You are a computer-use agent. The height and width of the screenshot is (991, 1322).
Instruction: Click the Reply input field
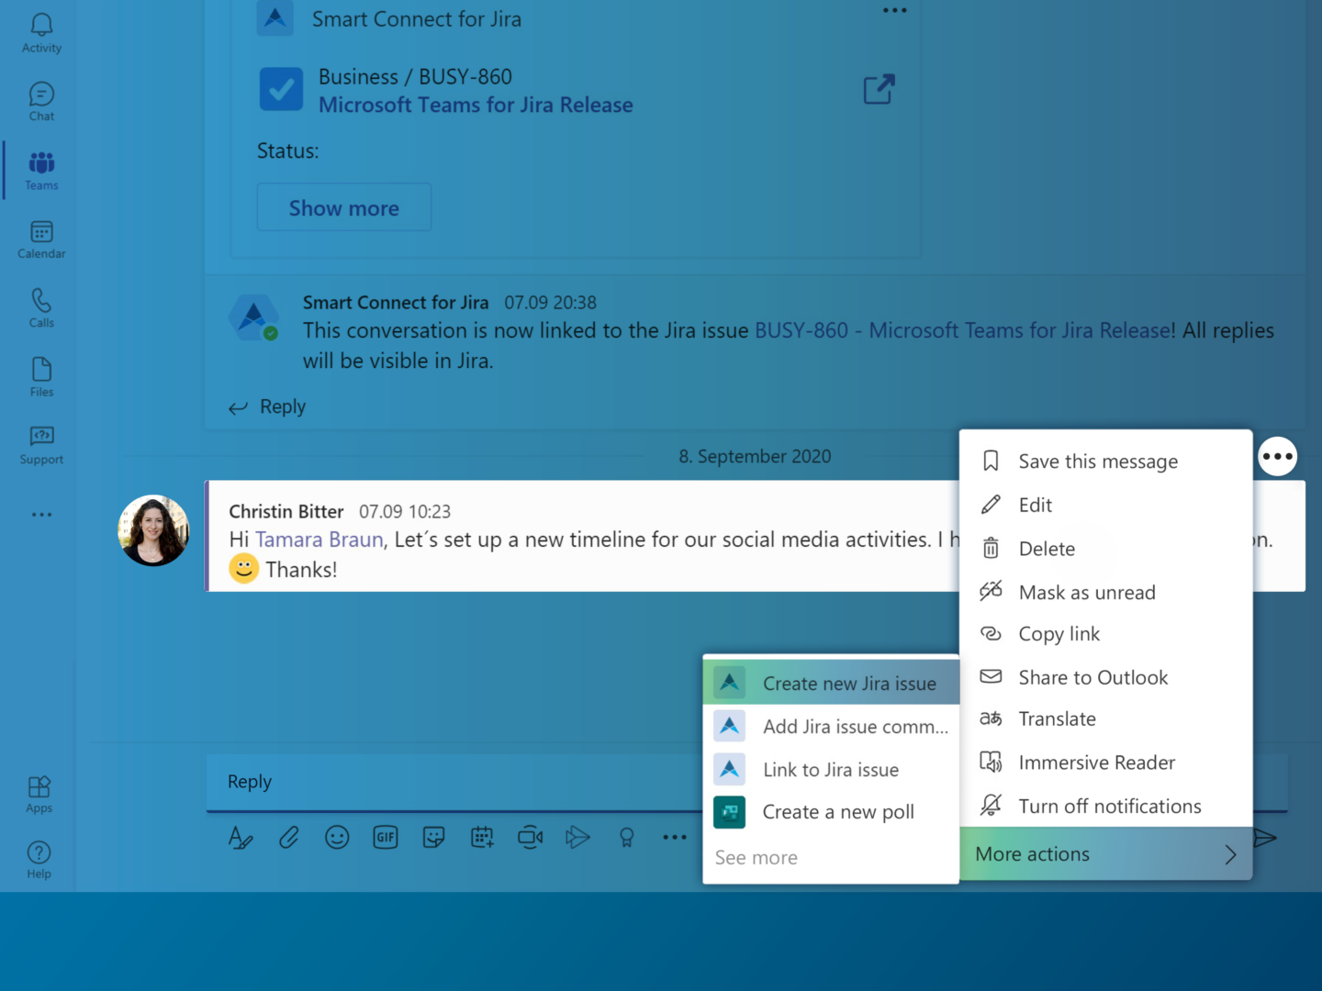point(454,782)
